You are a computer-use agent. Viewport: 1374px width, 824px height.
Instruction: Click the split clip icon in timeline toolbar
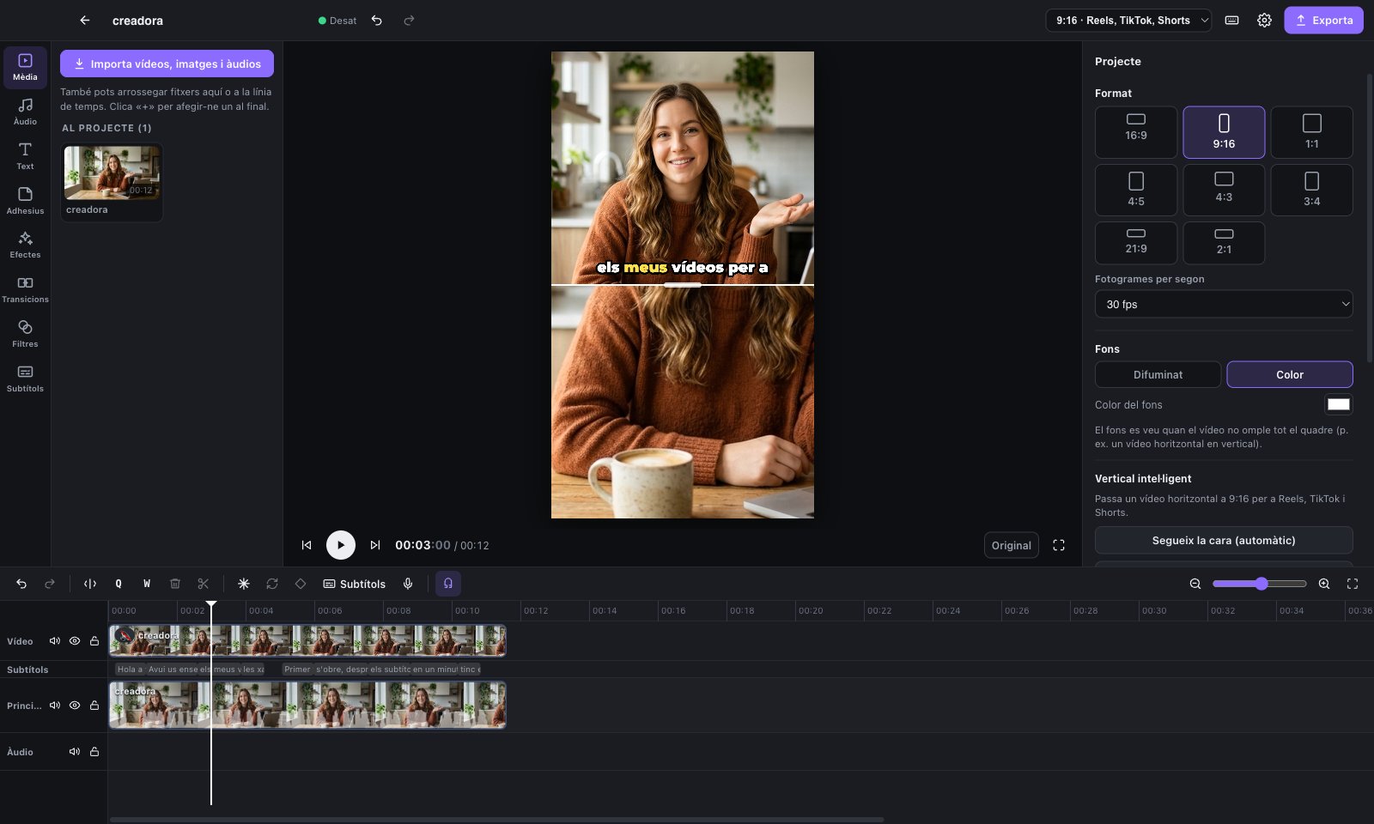pos(90,584)
